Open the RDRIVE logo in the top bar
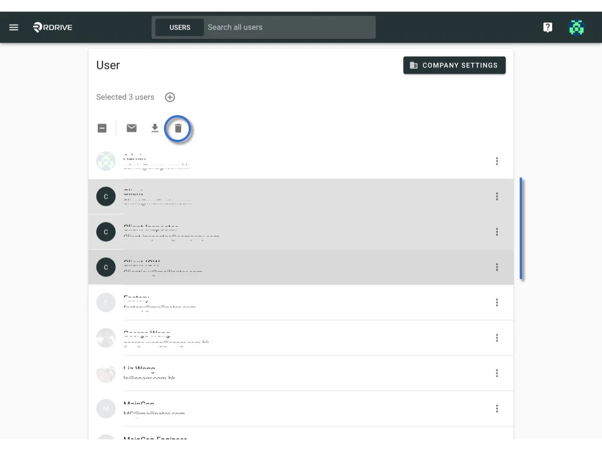602x451 pixels. pyautogui.click(x=52, y=27)
